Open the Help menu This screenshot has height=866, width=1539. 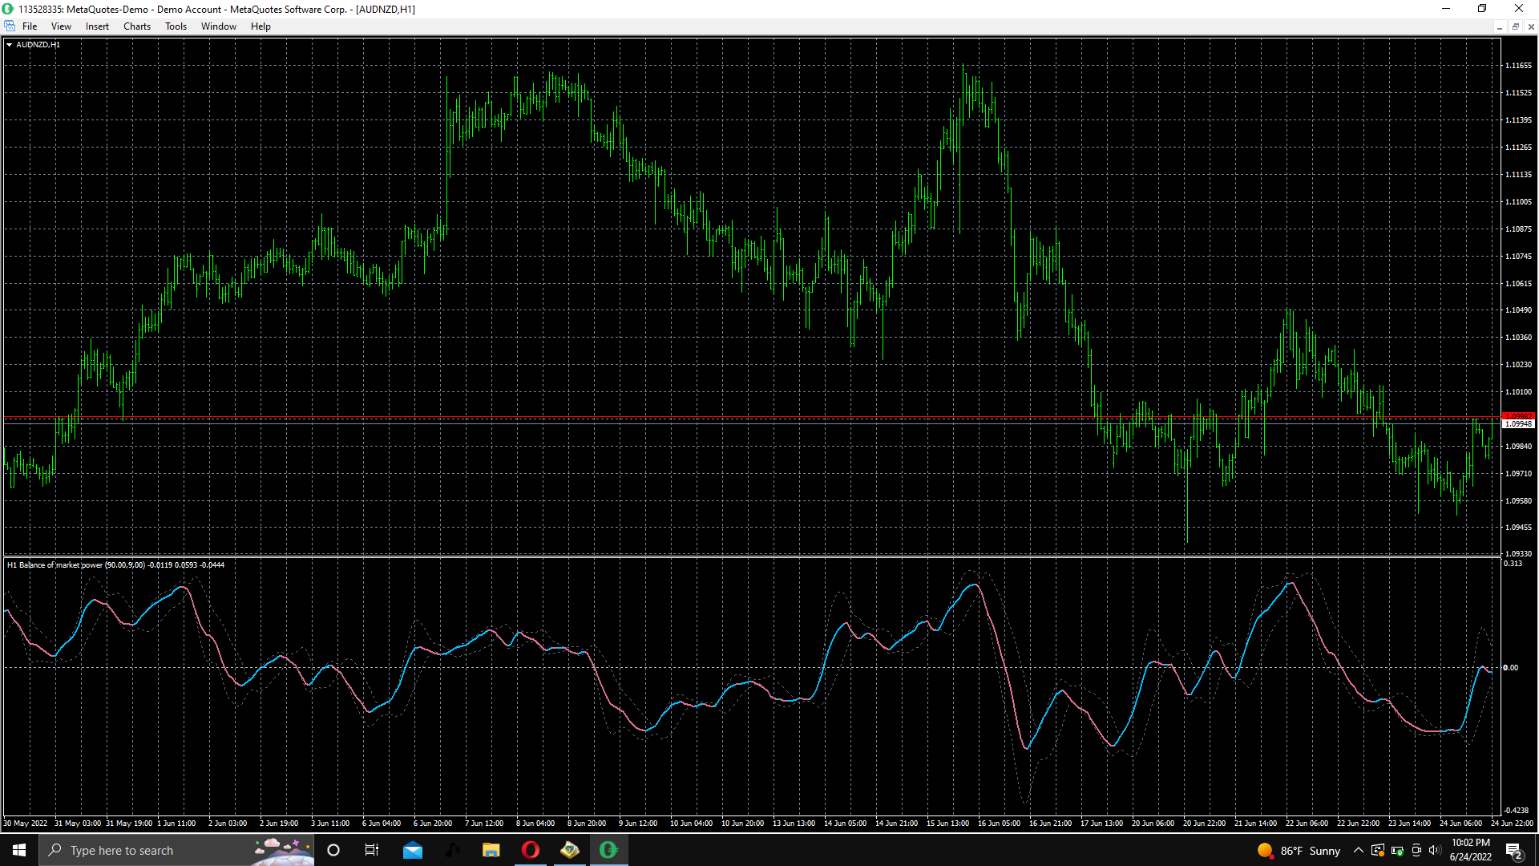pyautogui.click(x=261, y=26)
